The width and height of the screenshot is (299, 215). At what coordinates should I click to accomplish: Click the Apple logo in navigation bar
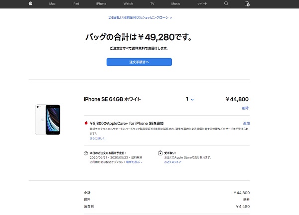(x=30, y=3)
